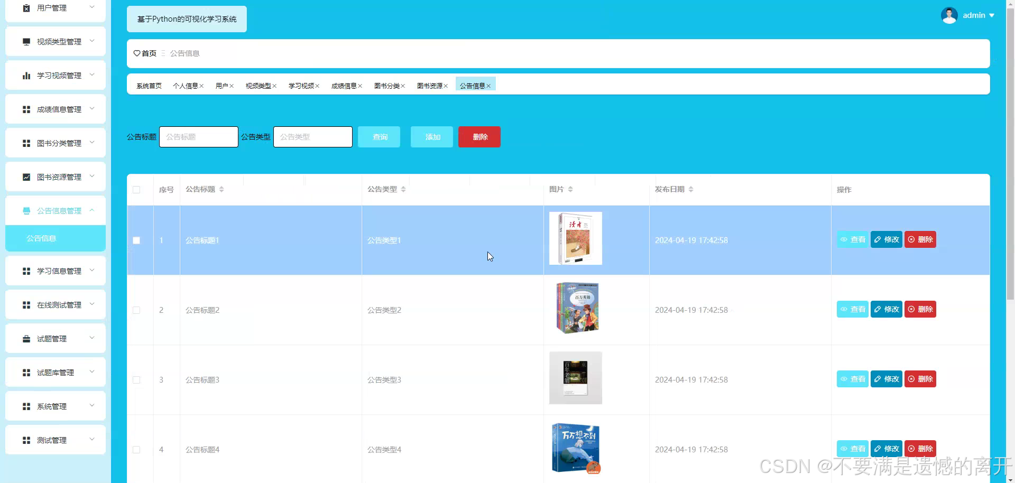The image size is (1015, 483).
Task: Enable the select-all checkbox in table header
Action: point(136,190)
